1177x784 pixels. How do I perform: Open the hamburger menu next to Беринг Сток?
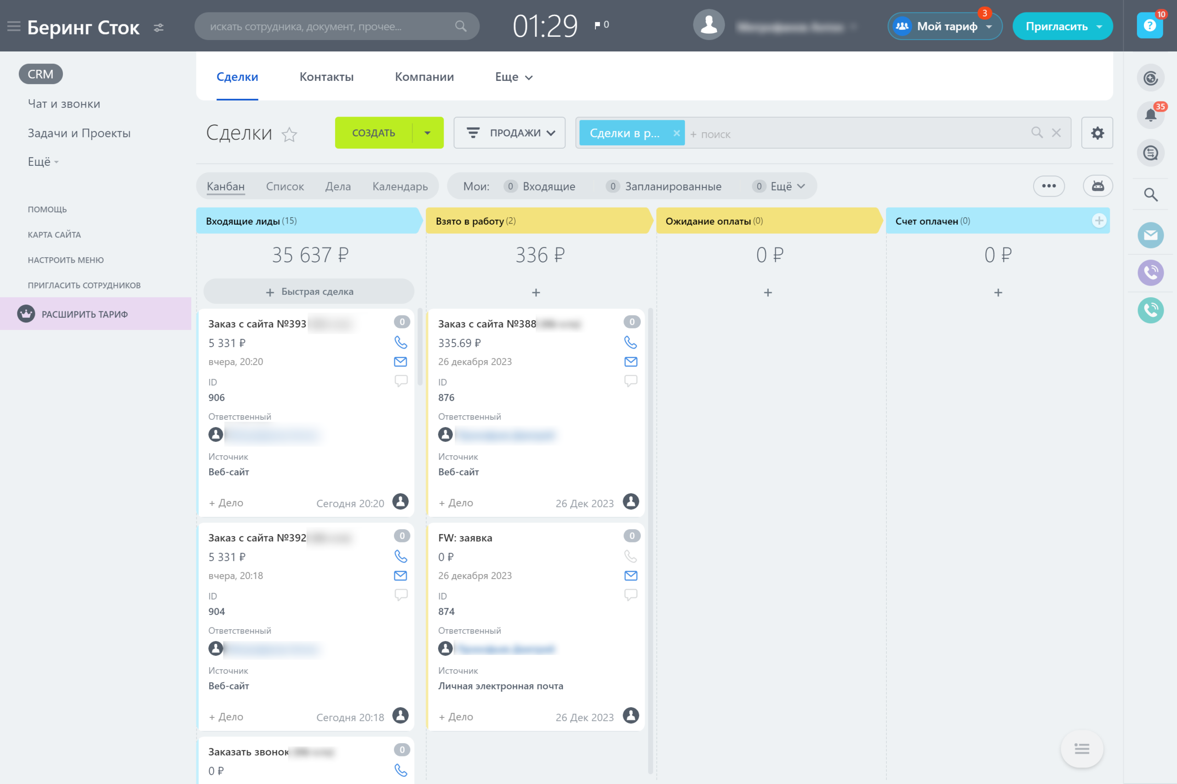pos(14,26)
